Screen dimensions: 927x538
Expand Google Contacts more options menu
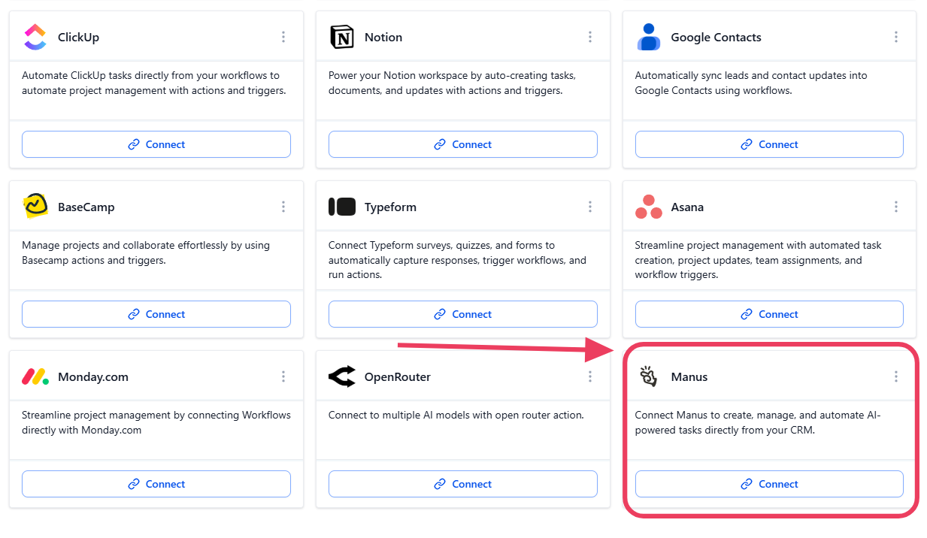(896, 37)
